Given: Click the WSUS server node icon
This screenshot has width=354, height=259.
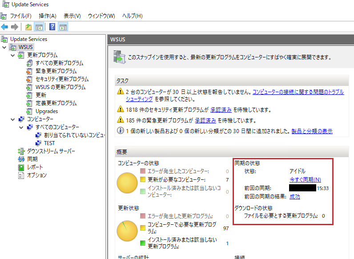Looking at the screenshot, I should coord(12,47).
